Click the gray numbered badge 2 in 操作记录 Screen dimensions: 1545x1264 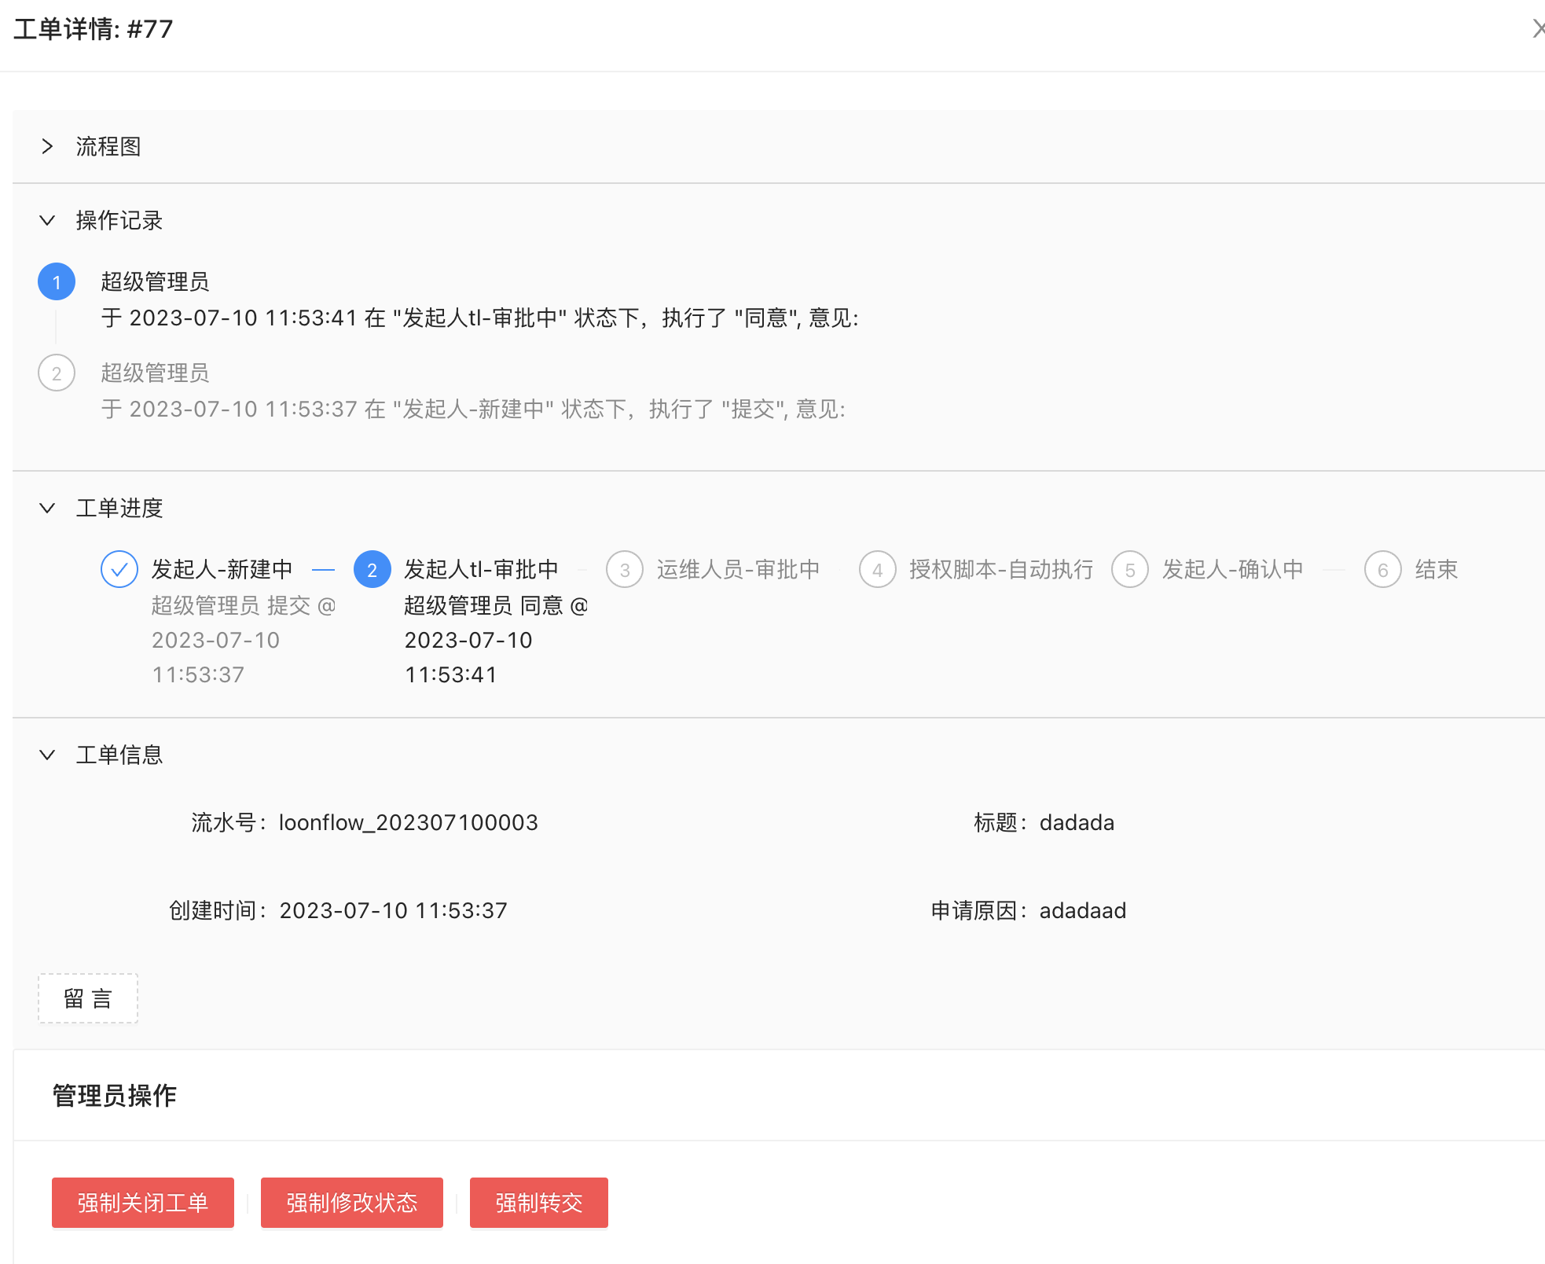coord(56,373)
